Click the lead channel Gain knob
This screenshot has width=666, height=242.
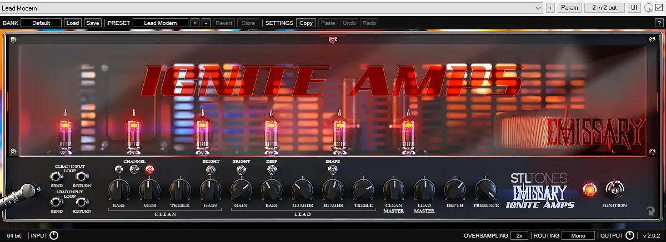241,189
